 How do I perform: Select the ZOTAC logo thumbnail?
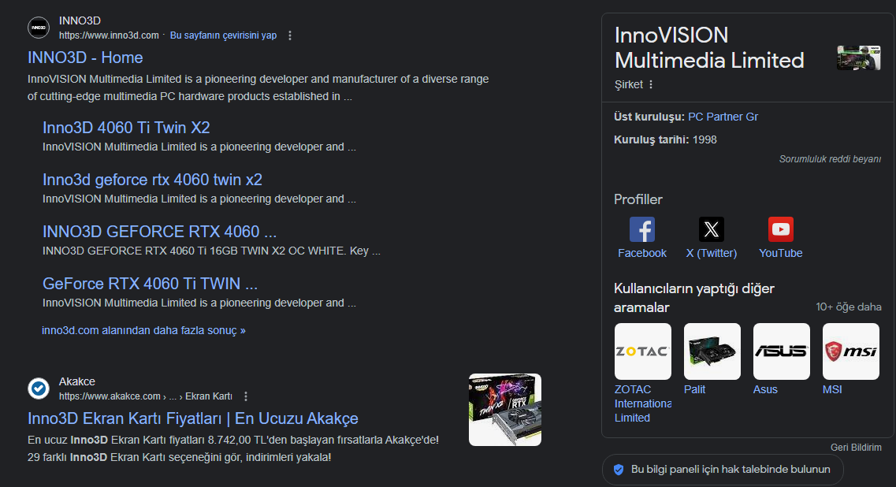(x=643, y=351)
